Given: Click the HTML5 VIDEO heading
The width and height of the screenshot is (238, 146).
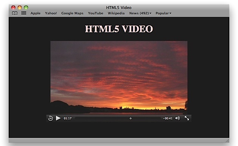Looking at the screenshot, I should 119,29.
